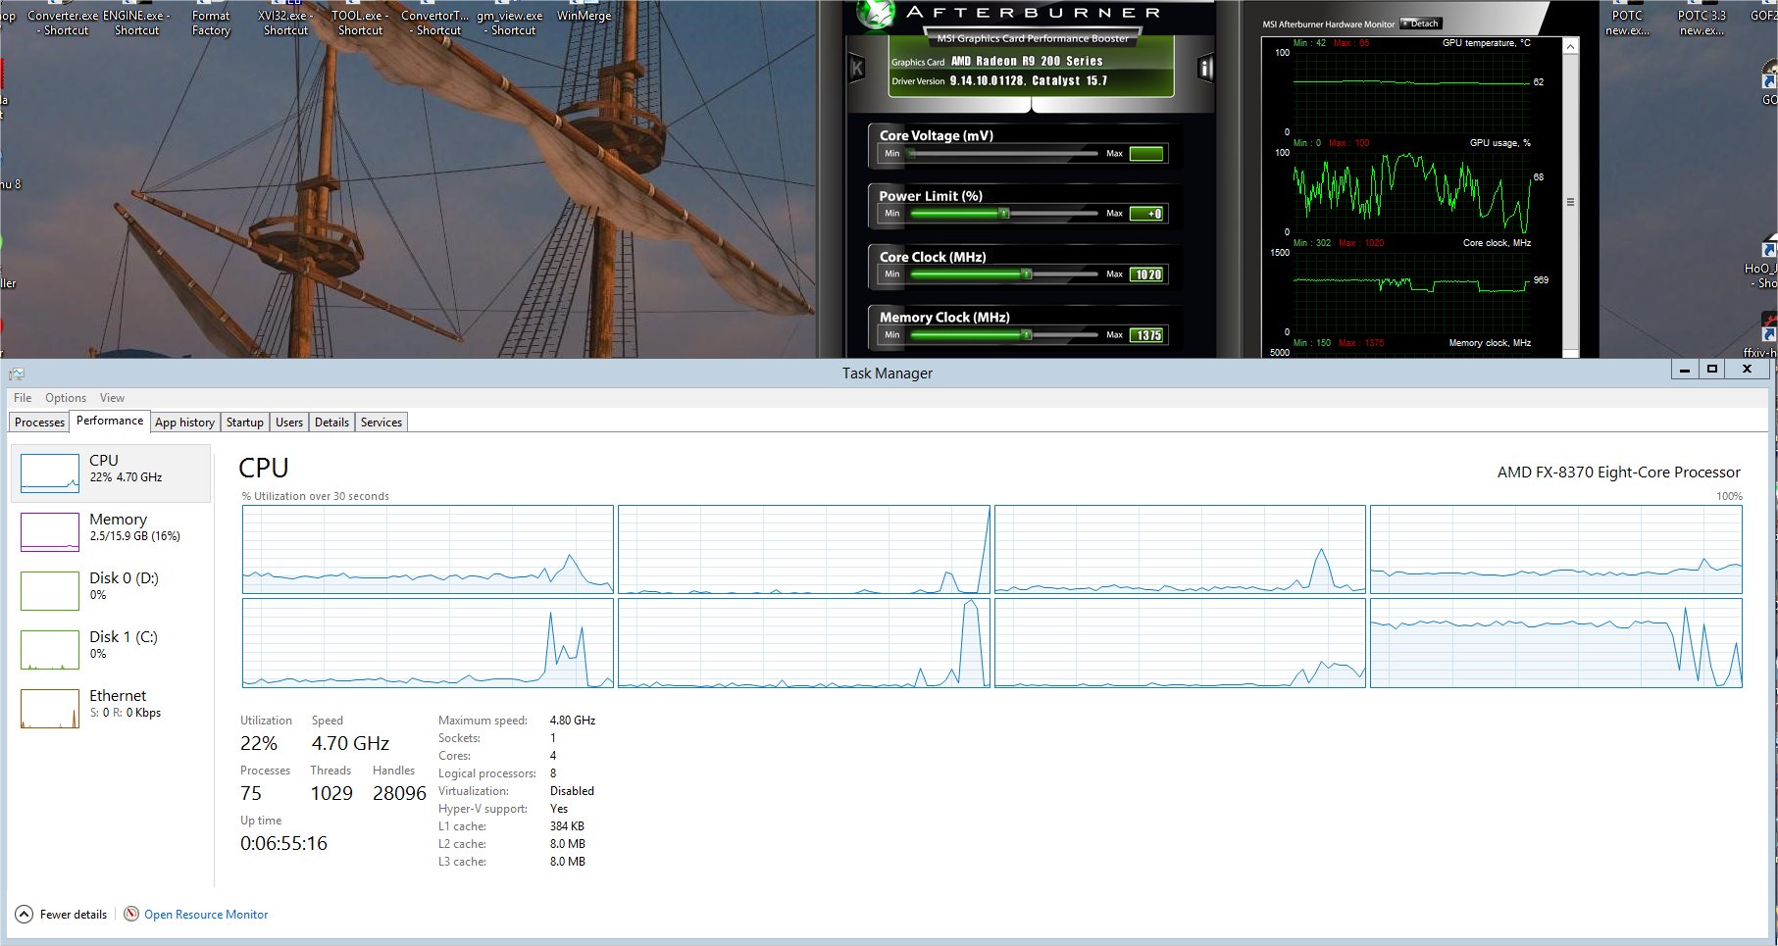Open the POTC new.ex... desktop shortcut
The width and height of the screenshot is (1778, 946).
click(x=1627, y=20)
